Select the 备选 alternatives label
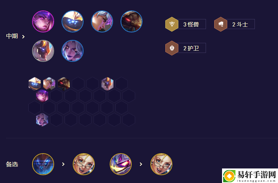The image size is (278, 183). pos(12,164)
